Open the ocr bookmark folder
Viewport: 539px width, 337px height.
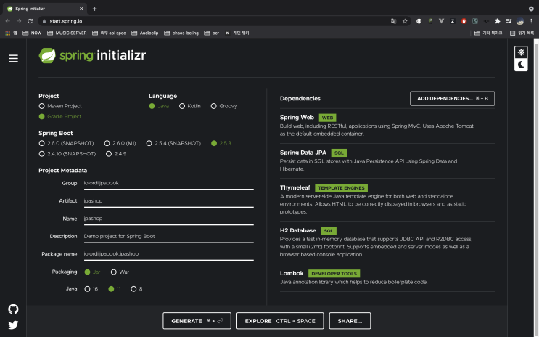211,33
